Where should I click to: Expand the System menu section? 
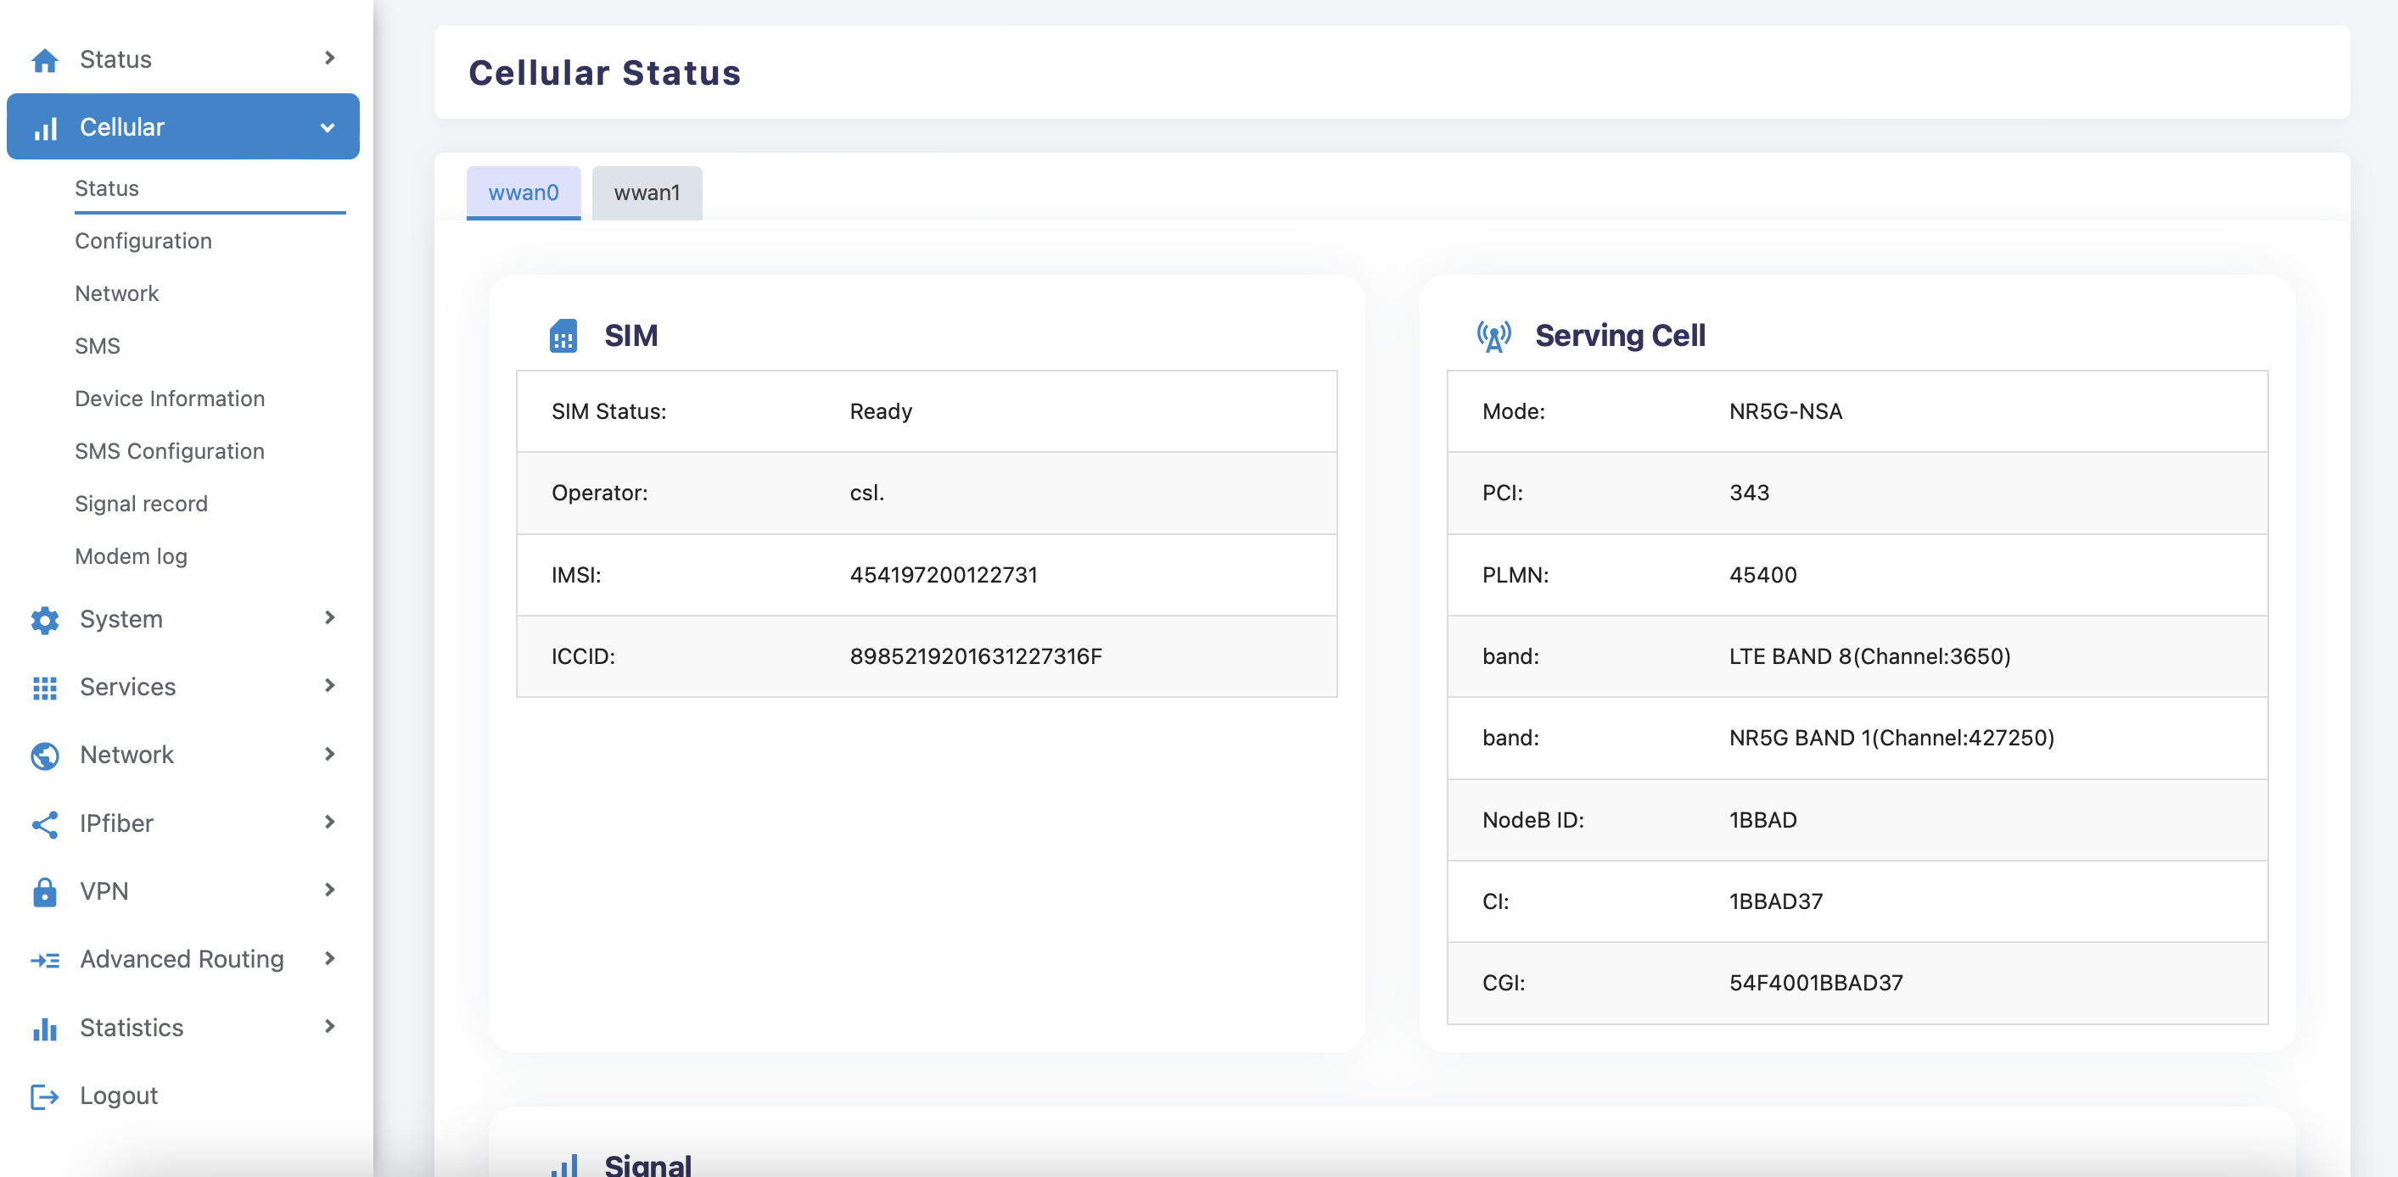coord(183,619)
